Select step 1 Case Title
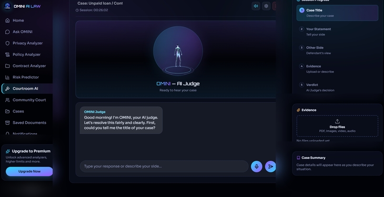Image resolution: width=384 pixels, height=197 pixels. [x=337, y=13]
